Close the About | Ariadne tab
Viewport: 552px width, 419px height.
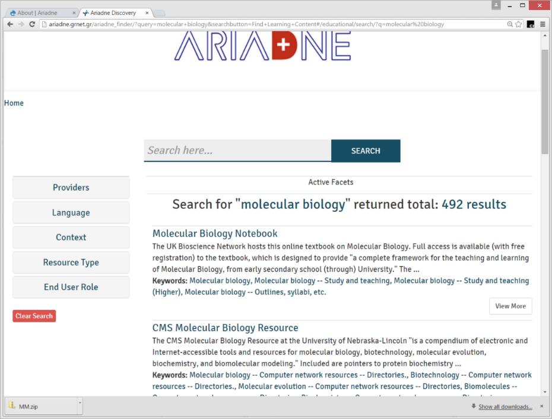pyautogui.click(x=74, y=12)
